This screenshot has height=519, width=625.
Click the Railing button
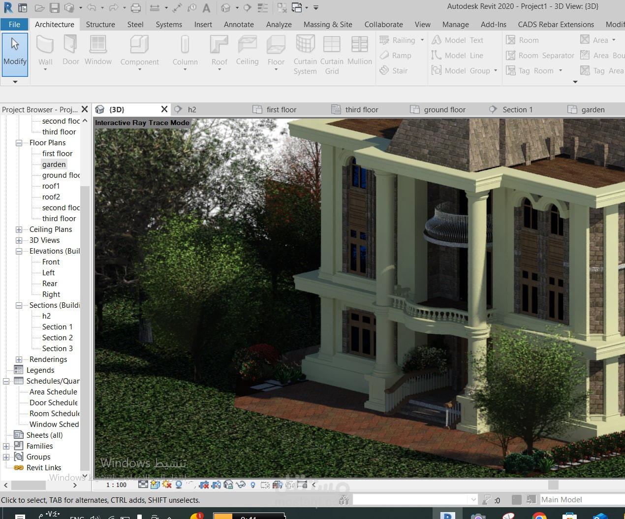(398, 40)
